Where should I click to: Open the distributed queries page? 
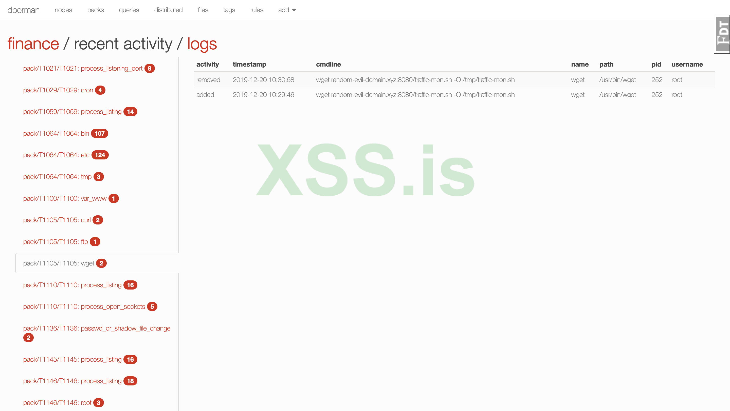168,10
